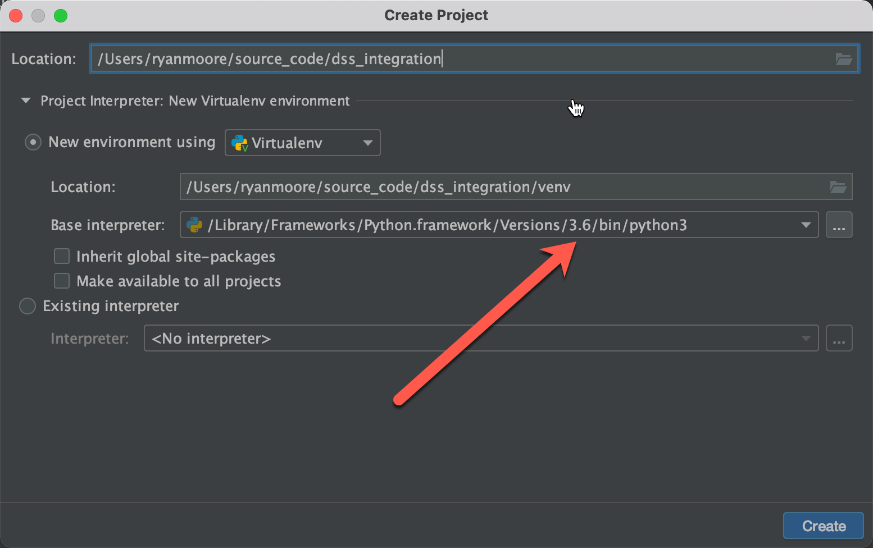Image resolution: width=873 pixels, height=548 pixels.
Task: Open the Existing Interpreter browse (...) button
Action: pos(839,339)
